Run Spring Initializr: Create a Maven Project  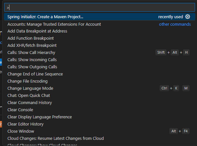coord(100,17)
